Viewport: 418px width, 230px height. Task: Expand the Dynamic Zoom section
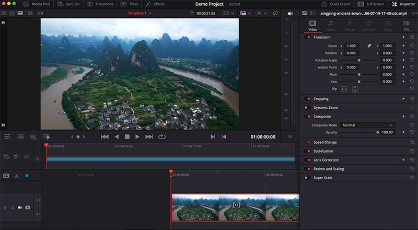point(326,108)
